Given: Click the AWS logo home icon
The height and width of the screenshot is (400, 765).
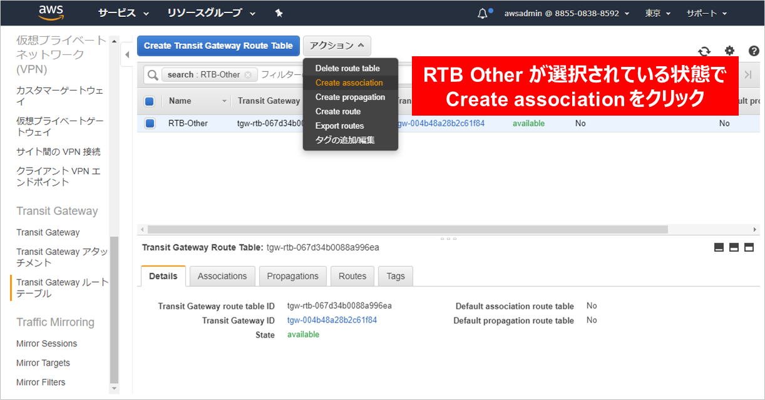Looking at the screenshot, I should coord(51,12).
